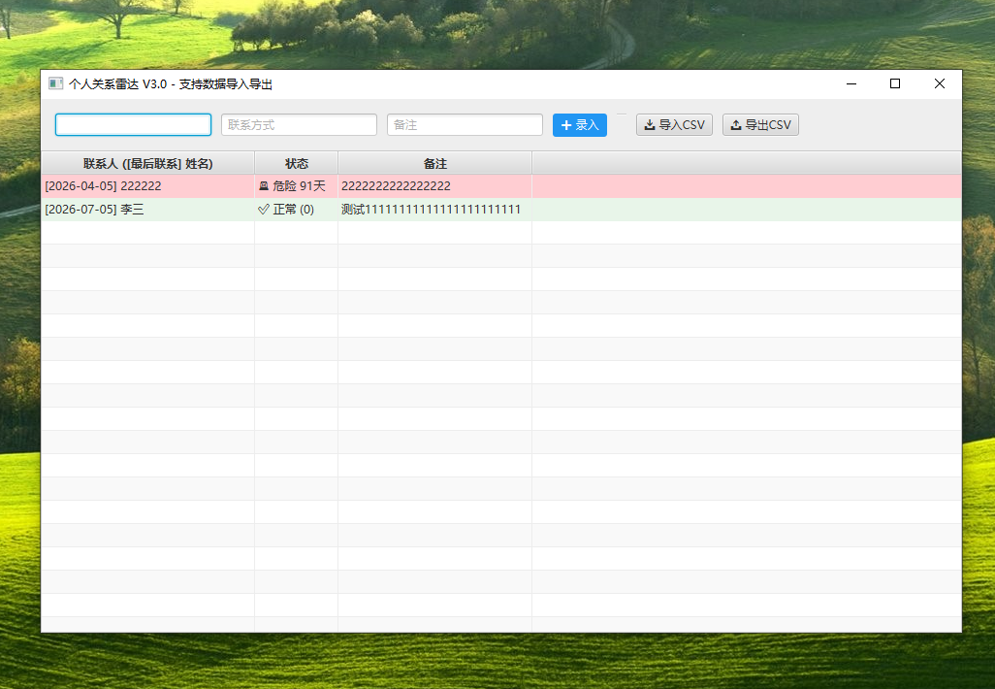Click the note cell starting with 测试1111
This screenshot has height=689, width=995.
(434, 210)
